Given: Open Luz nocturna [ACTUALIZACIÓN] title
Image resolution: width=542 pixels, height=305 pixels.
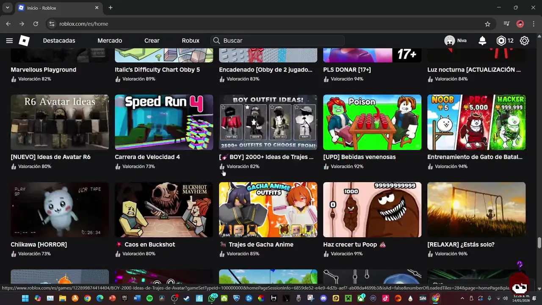Looking at the screenshot, I should (x=474, y=69).
